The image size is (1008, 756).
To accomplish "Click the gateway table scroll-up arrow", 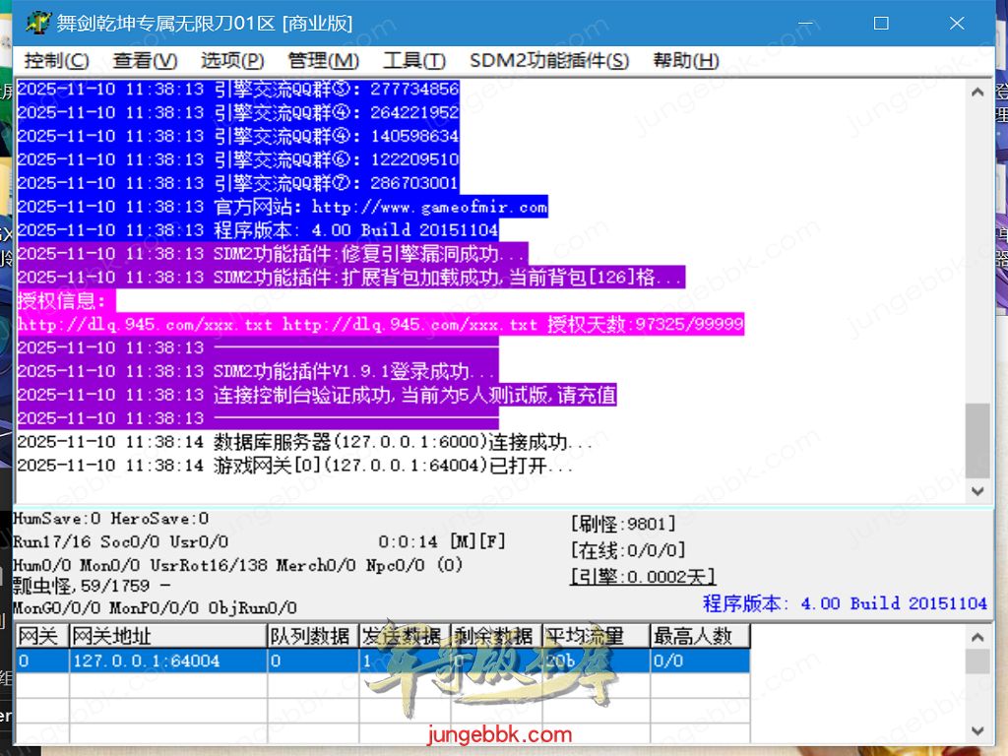I will [977, 637].
